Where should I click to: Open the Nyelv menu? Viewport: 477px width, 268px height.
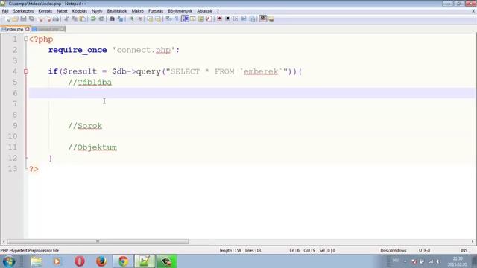pos(97,11)
